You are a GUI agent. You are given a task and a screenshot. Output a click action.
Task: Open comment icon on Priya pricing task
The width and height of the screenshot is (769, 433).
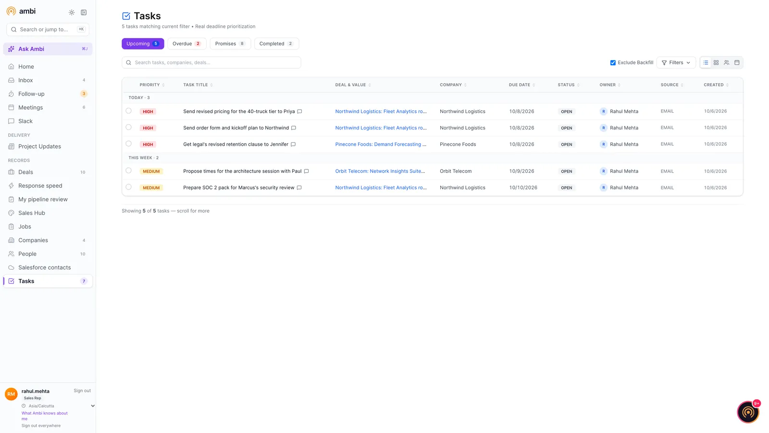pyautogui.click(x=299, y=112)
